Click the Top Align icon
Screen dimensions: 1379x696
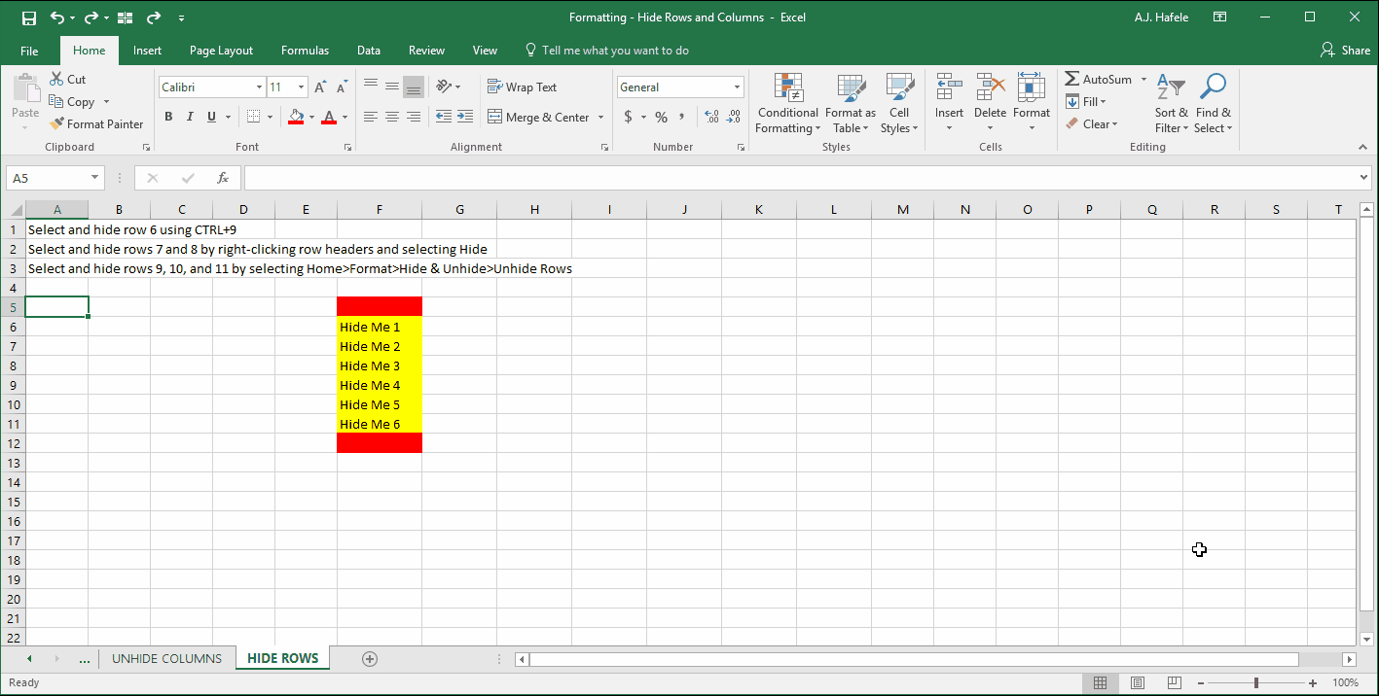[x=371, y=87]
